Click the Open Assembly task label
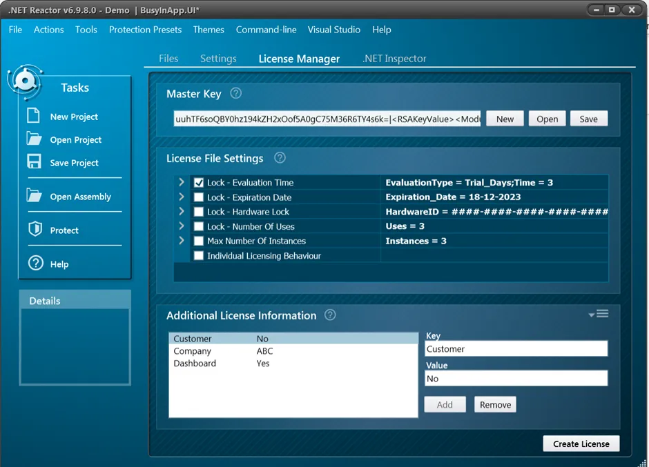 [81, 197]
